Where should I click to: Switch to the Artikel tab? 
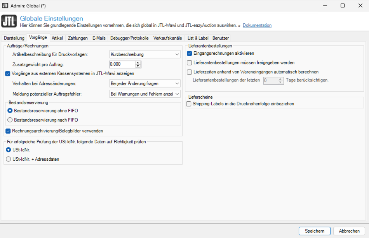pyautogui.click(x=57, y=38)
